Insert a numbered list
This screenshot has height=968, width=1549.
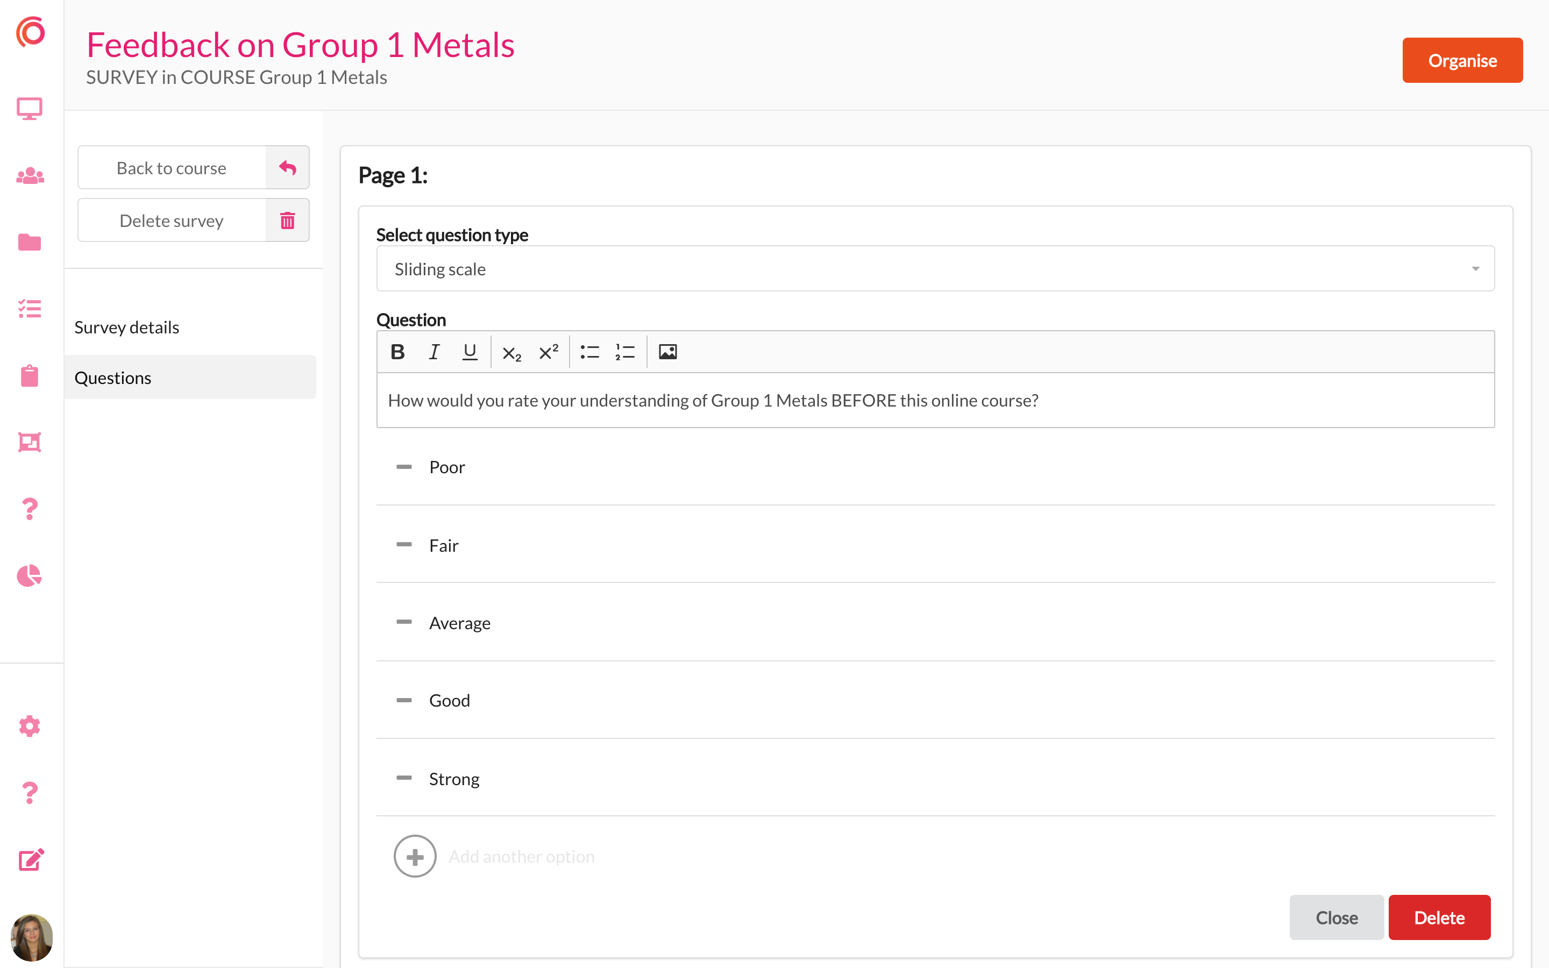pos(625,352)
